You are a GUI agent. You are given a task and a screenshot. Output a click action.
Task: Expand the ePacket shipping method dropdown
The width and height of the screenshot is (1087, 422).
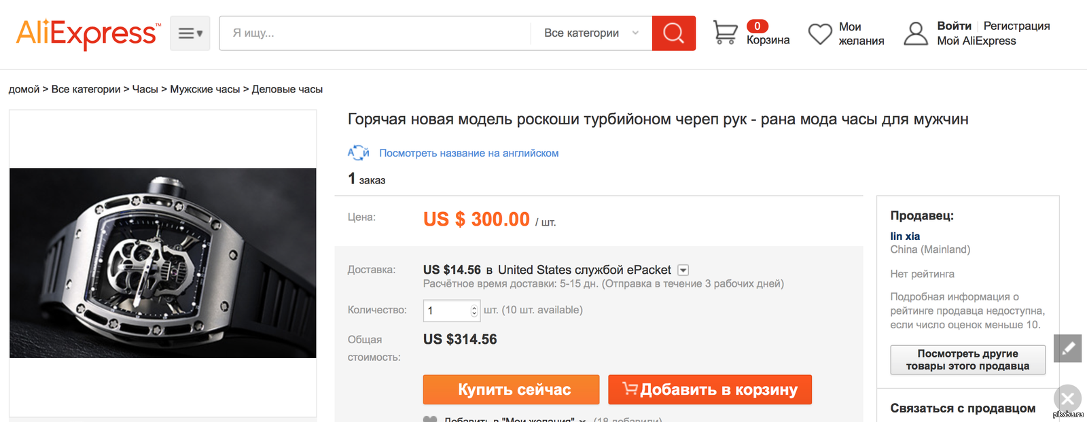[x=683, y=270]
